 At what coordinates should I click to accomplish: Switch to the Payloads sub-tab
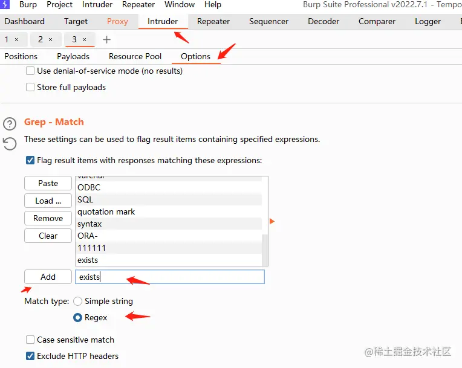tap(73, 56)
